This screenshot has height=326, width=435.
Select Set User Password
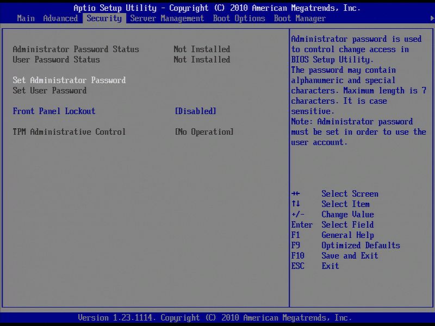(x=52, y=90)
